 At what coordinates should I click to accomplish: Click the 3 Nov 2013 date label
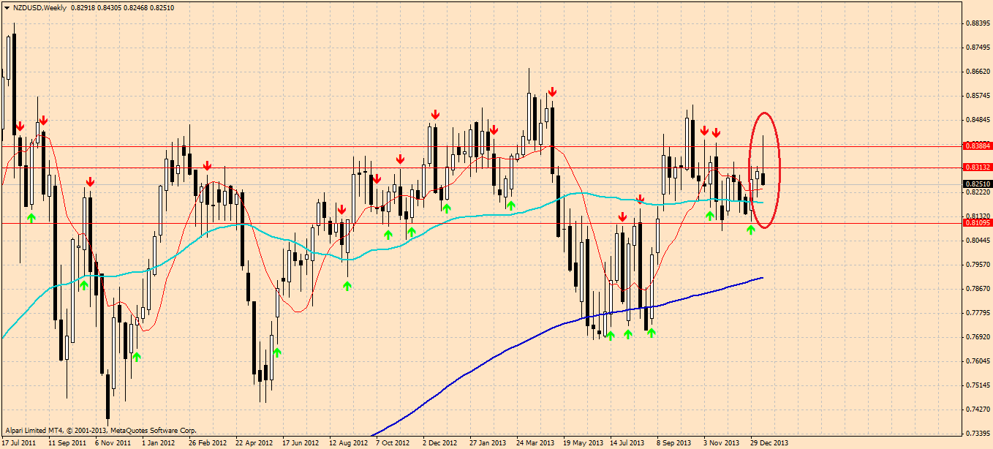[721, 443]
